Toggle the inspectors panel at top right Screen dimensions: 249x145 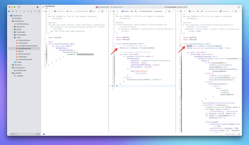coord(239,7)
